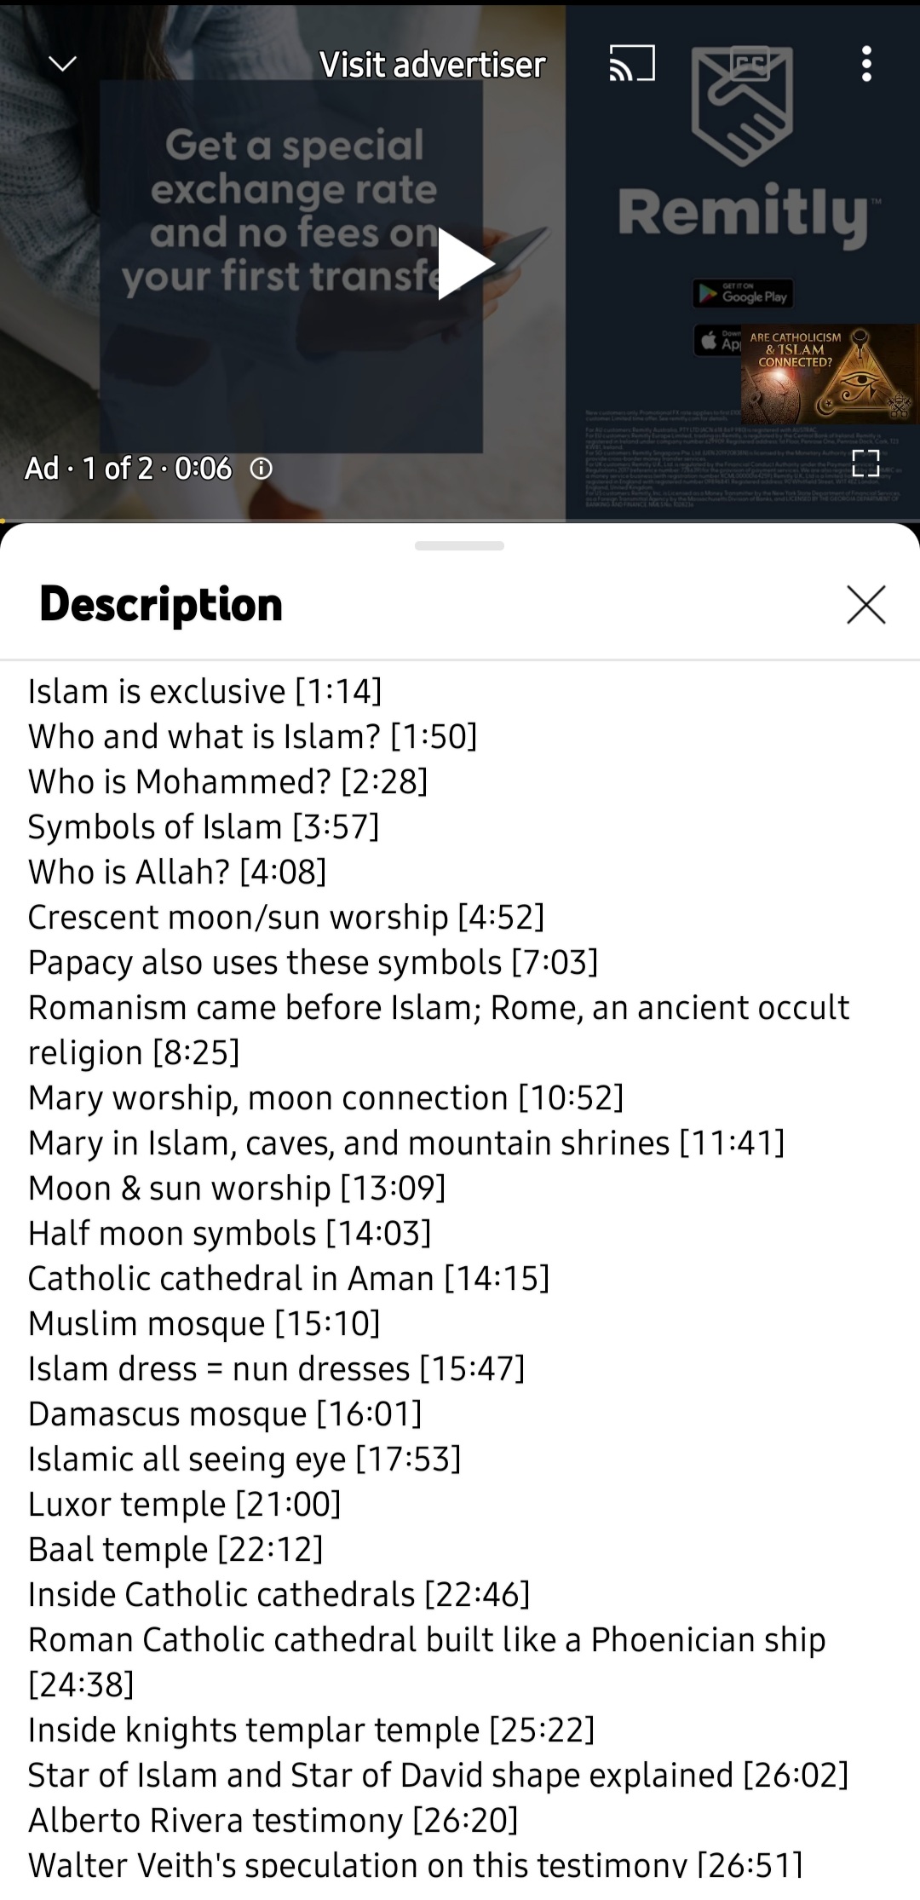Open the ad info icon
The image size is (920, 1900).
(262, 469)
